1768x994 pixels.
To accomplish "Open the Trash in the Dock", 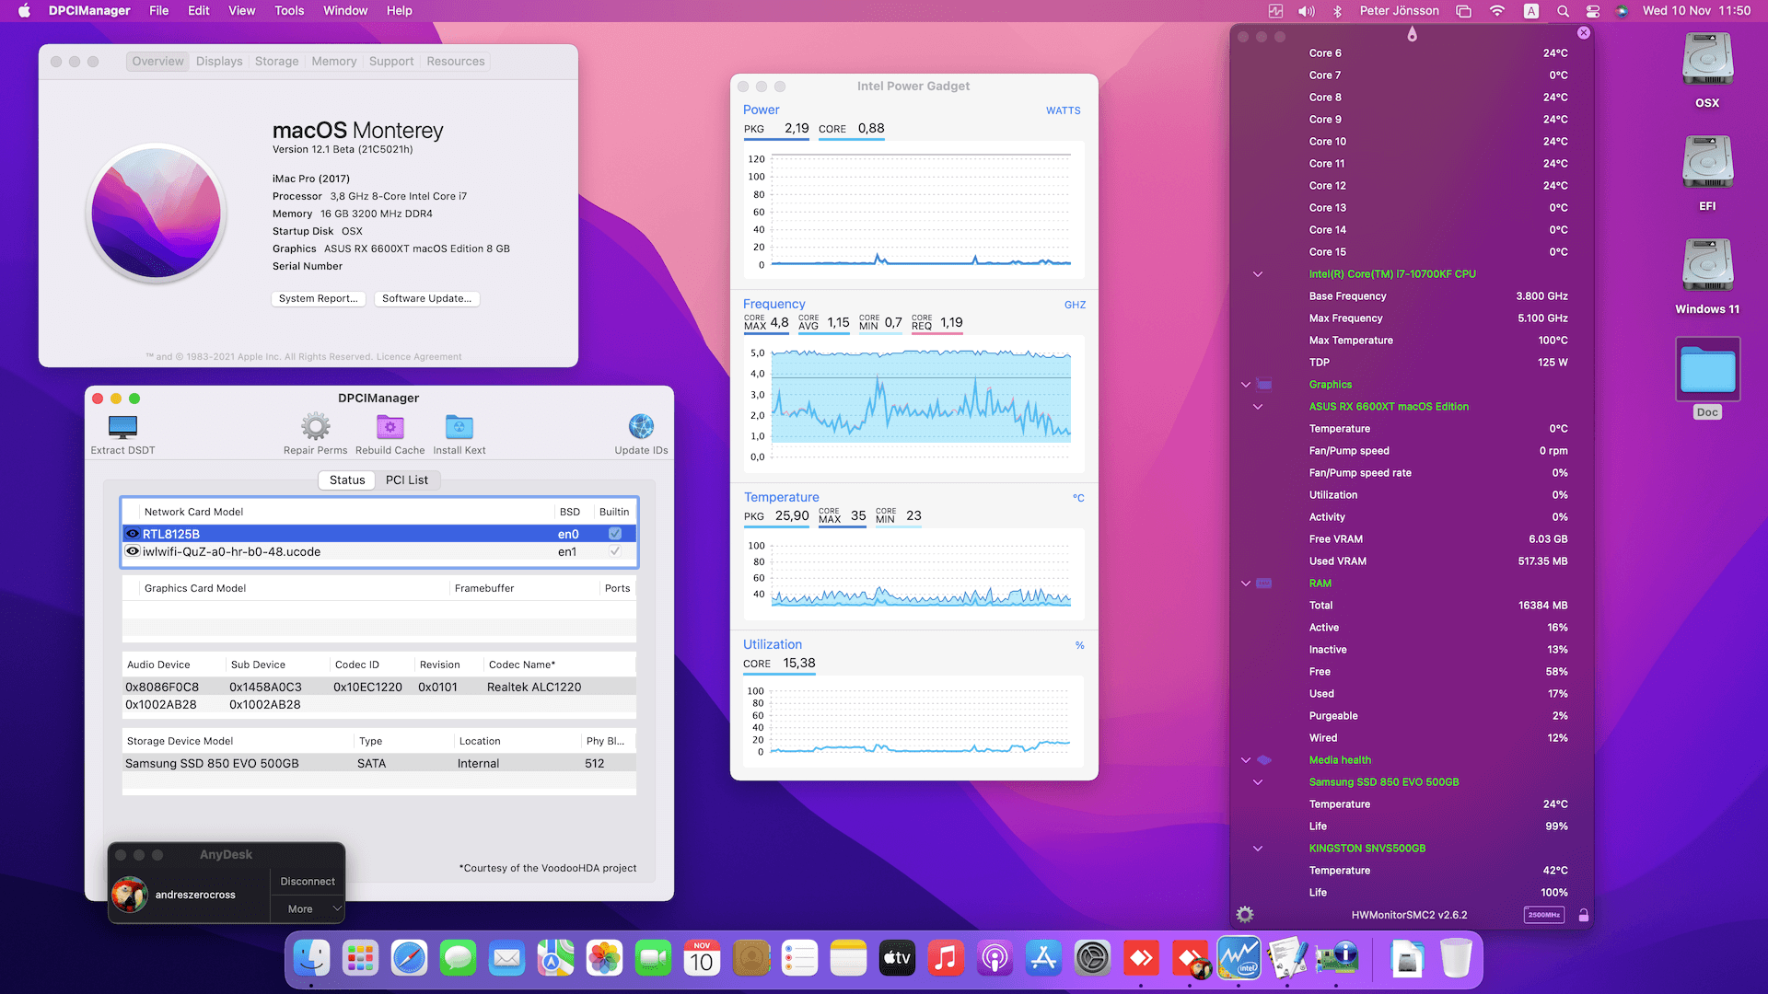I will 1456,959.
